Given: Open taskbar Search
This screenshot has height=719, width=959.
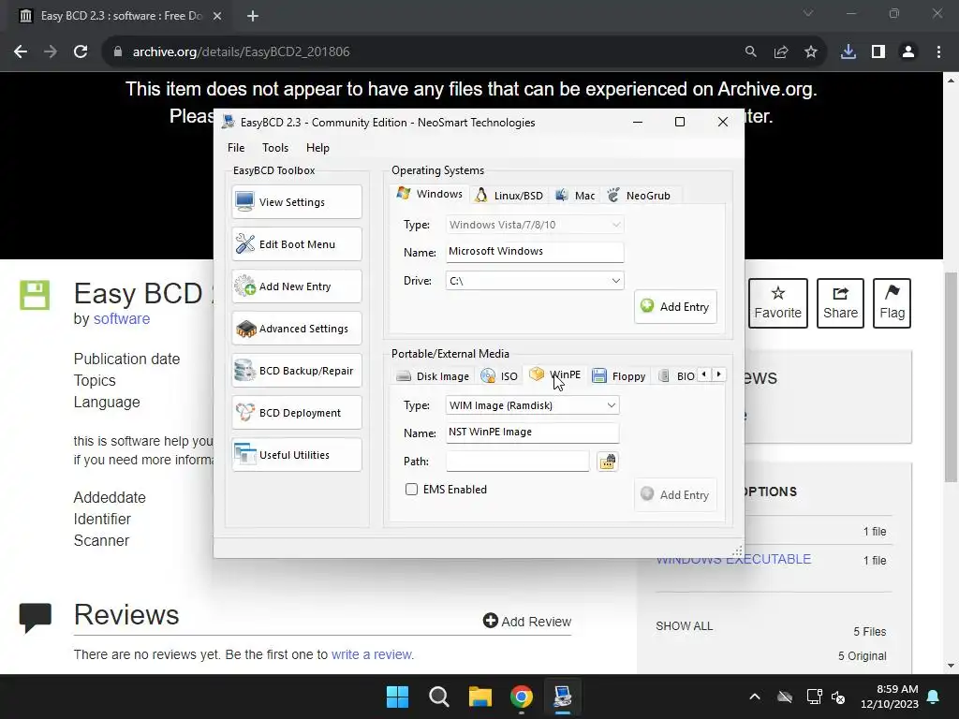Looking at the screenshot, I should pyautogui.click(x=439, y=697).
